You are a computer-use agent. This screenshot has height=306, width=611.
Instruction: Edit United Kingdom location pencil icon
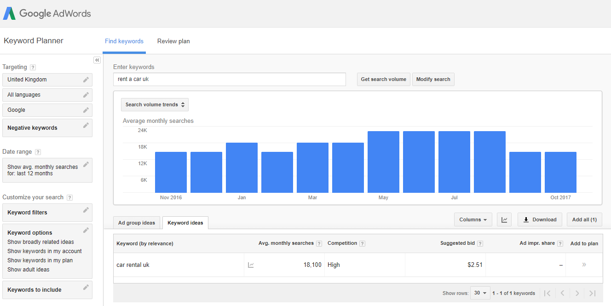pyautogui.click(x=86, y=80)
